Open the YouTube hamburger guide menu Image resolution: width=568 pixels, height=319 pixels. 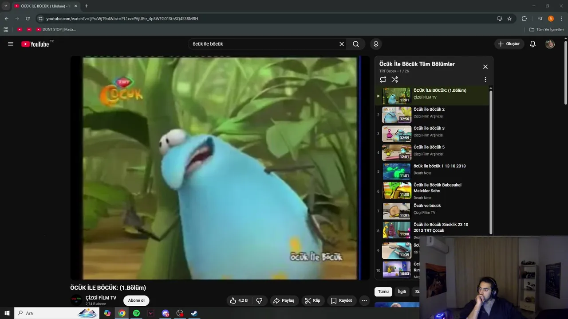pyautogui.click(x=11, y=44)
